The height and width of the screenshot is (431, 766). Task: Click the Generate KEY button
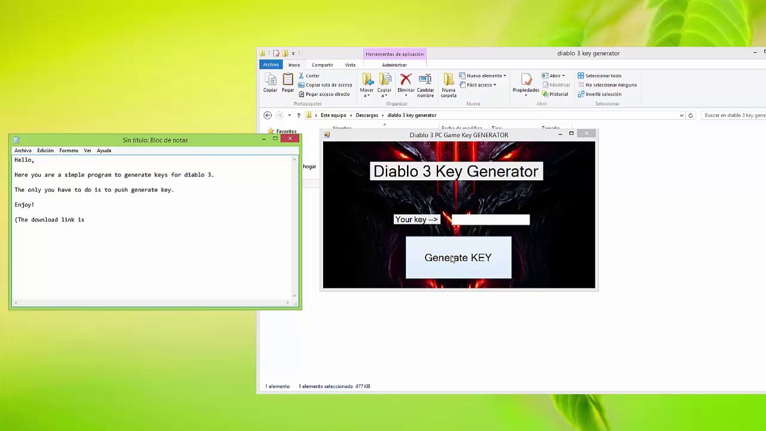coord(458,257)
